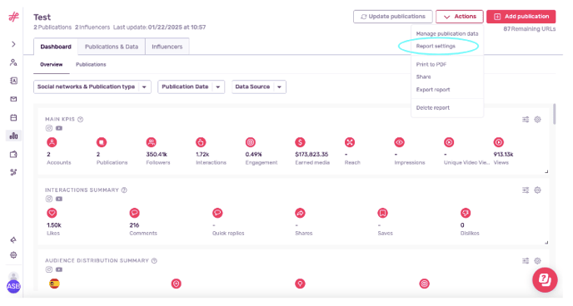Open the calendar icon in left sidebar
573x306 pixels.
coord(13,117)
